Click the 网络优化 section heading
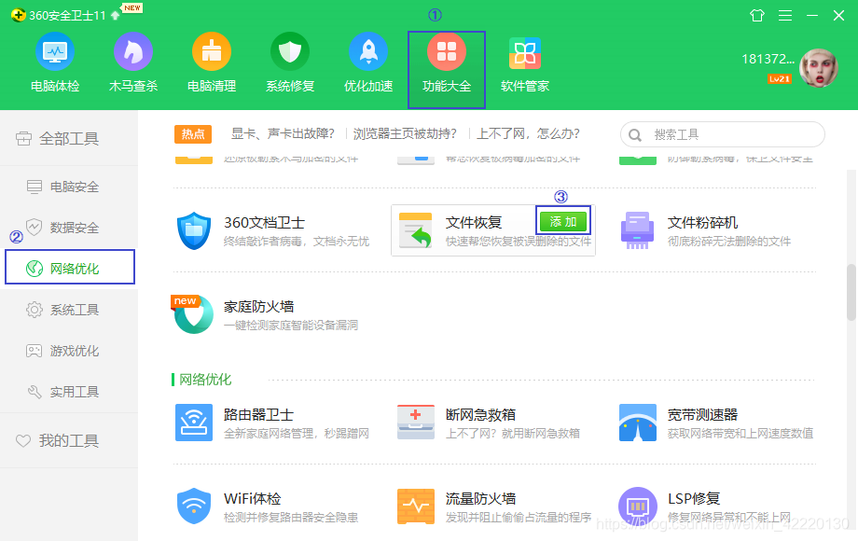Image resolution: width=858 pixels, height=541 pixels. click(205, 379)
